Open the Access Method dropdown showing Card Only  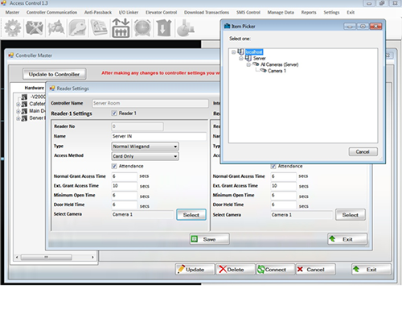coord(145,156)
